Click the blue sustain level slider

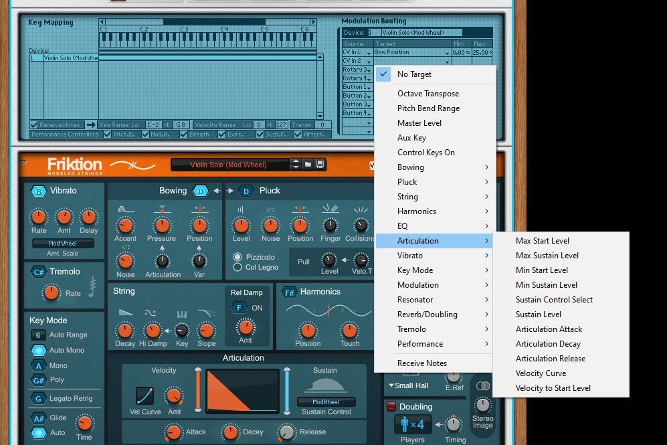click(x=287, y=389)
